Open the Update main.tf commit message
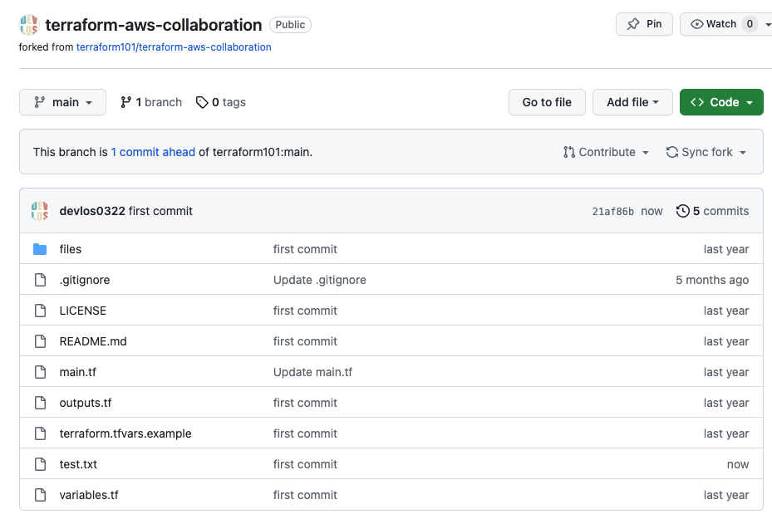Image resolution: width=772 pixels, height=519 pixels. pyautogui.click(x=312, y=372)
